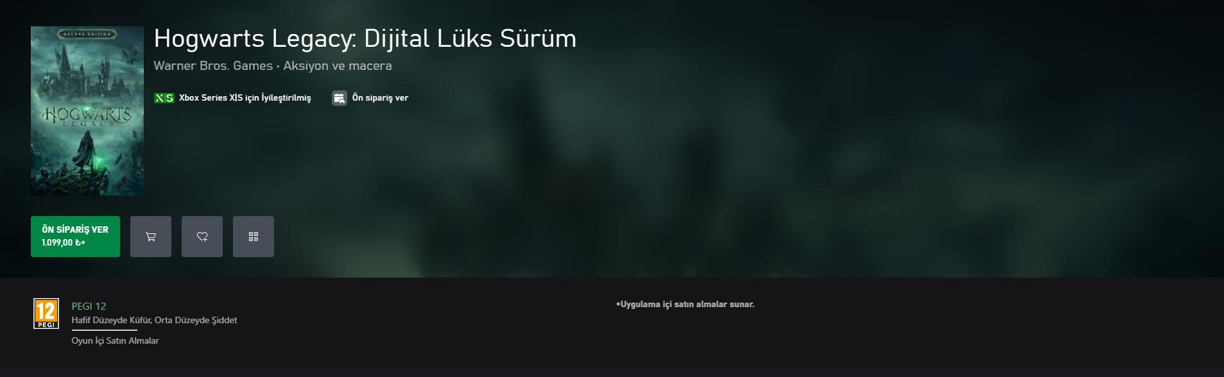Click the Hogwarts Legacy: Dijital Lüks Sürüm title
The height and width of the screenshot is (377, 1224).
365,38
